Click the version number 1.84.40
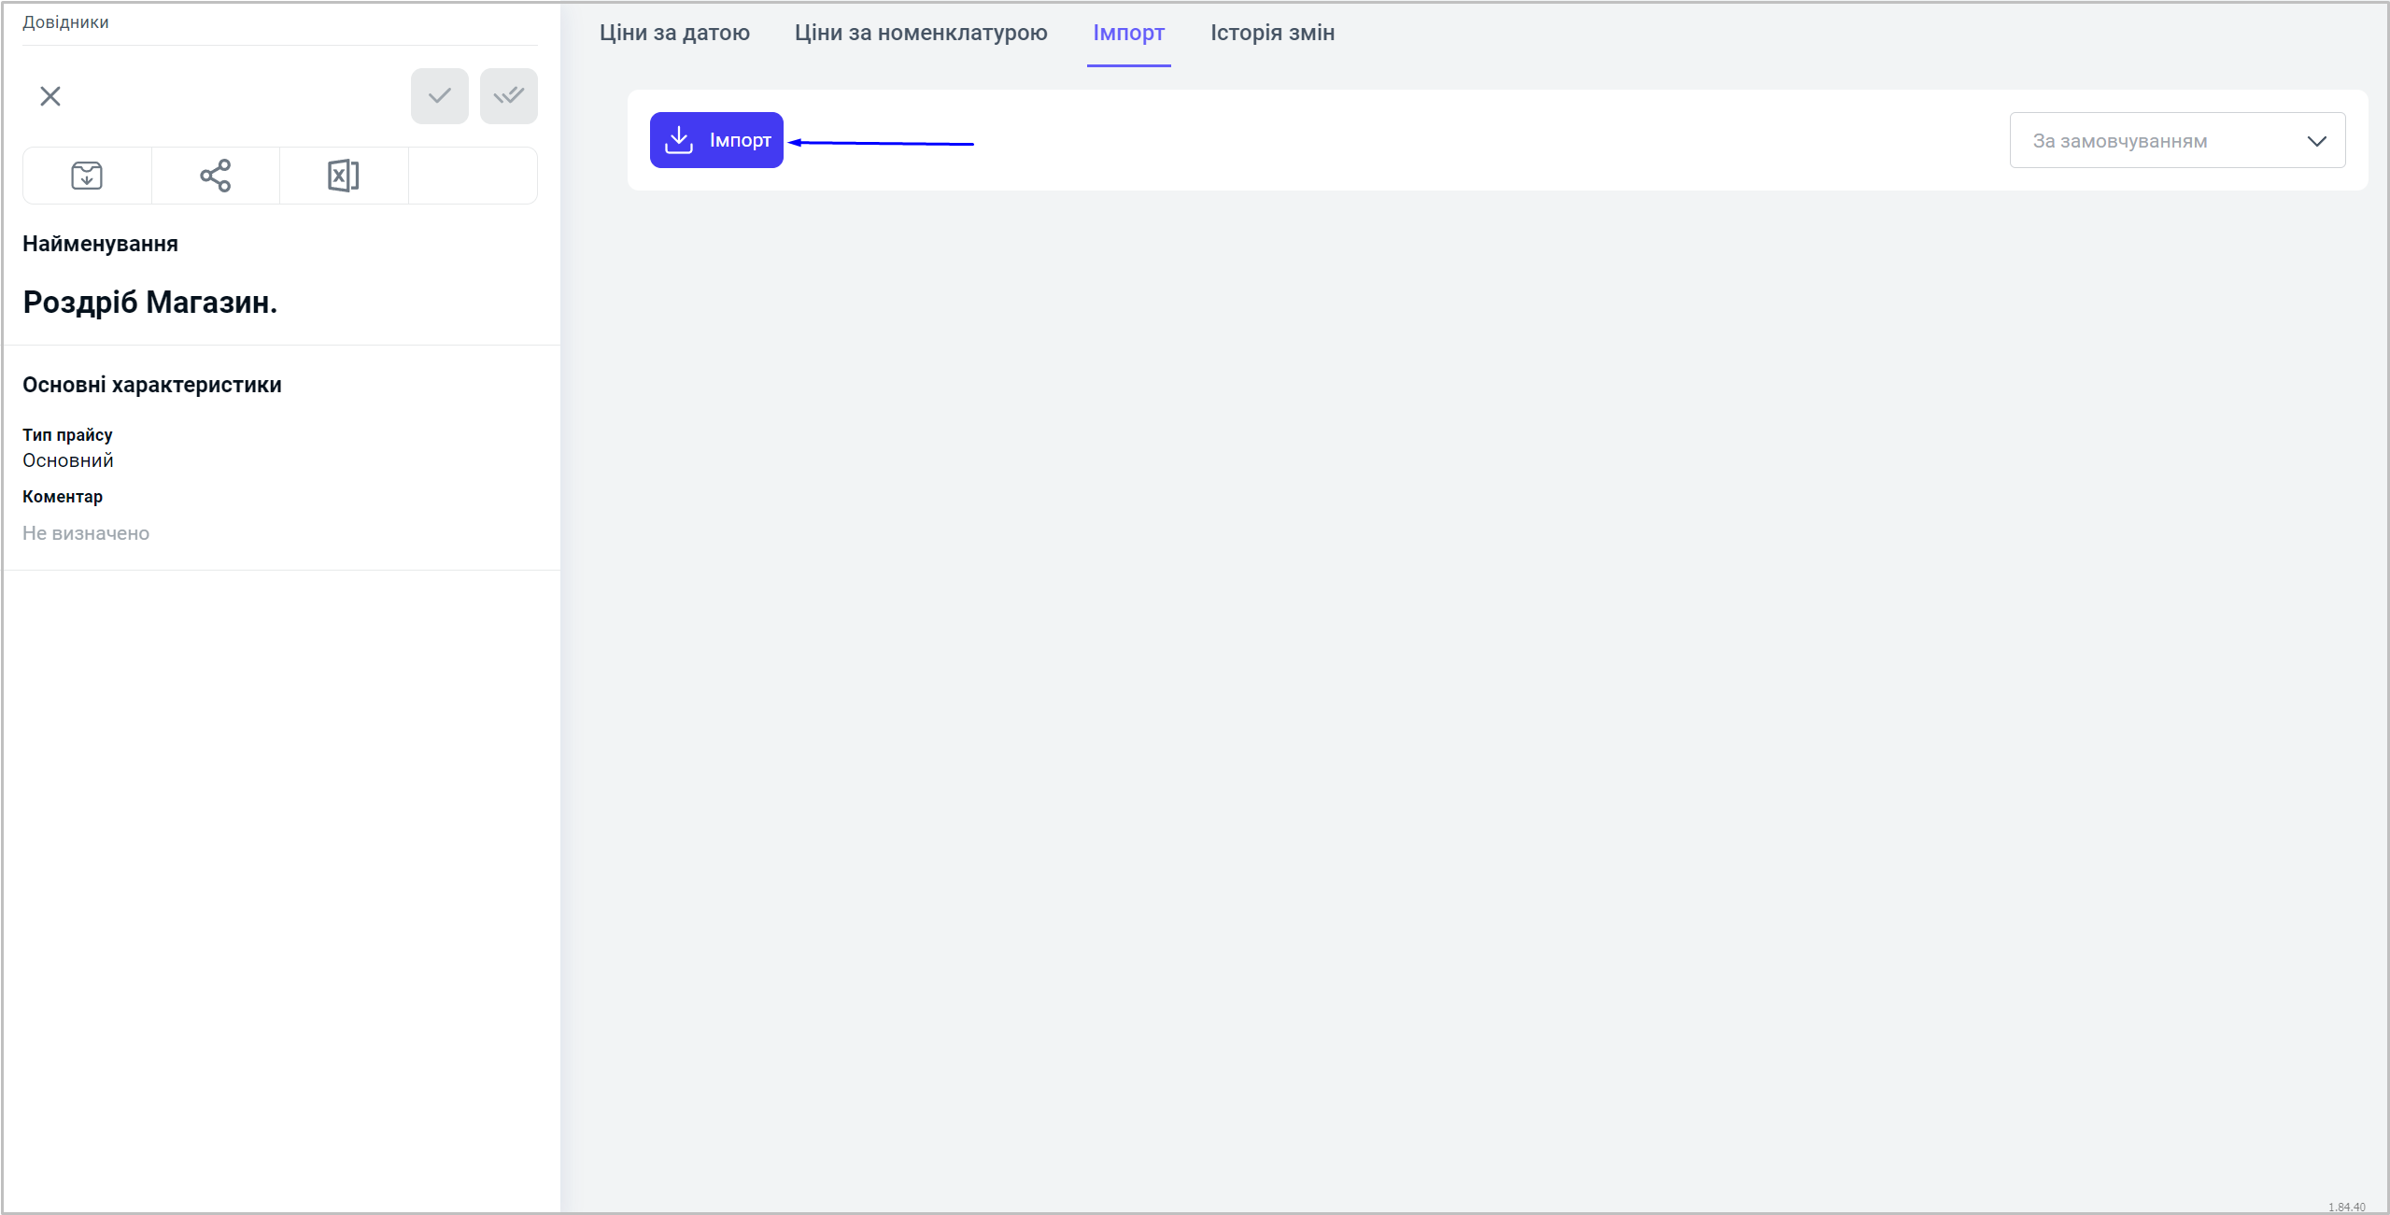Screen dimensions: 2390x1215 [x=2346, y=1207]
